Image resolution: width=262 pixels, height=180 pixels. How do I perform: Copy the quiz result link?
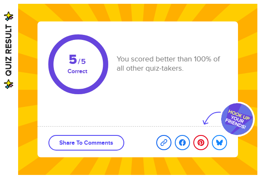(164, 143)
